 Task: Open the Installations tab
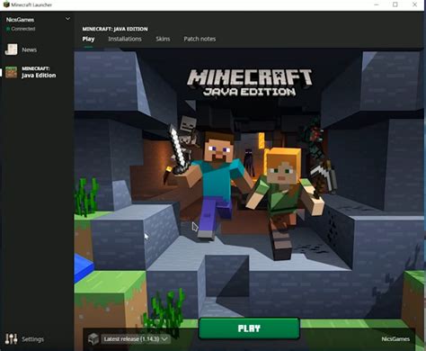pyautogui.click(x=125, y=39)
